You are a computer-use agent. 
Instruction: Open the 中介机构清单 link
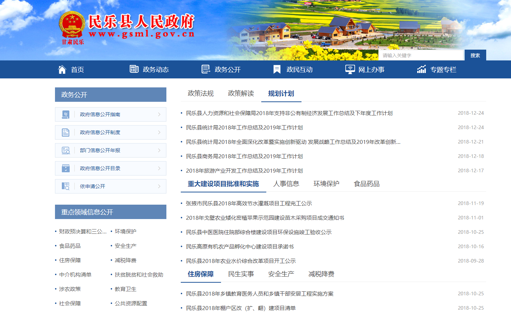pos(75,274)
